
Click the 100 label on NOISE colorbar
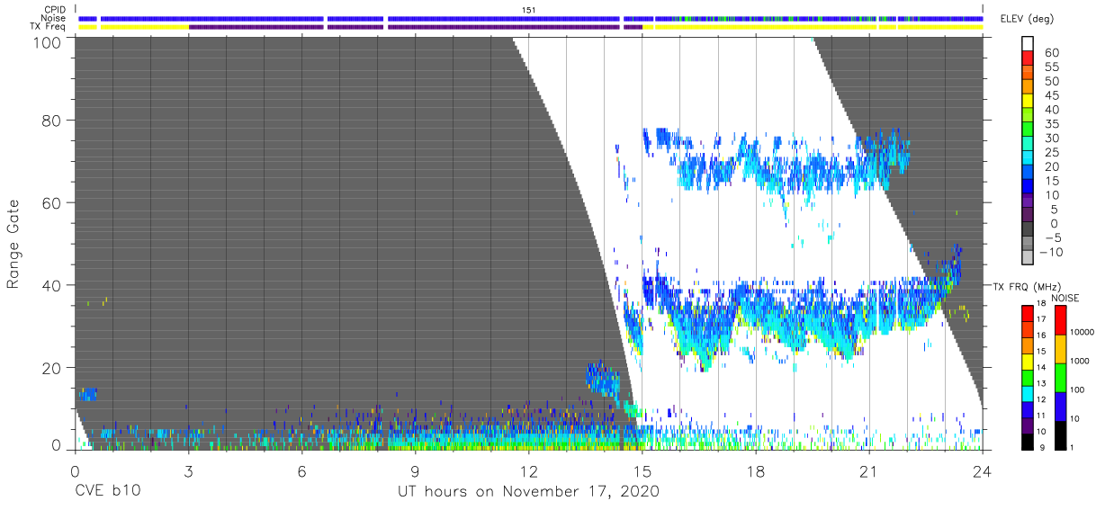(1079, 389)
